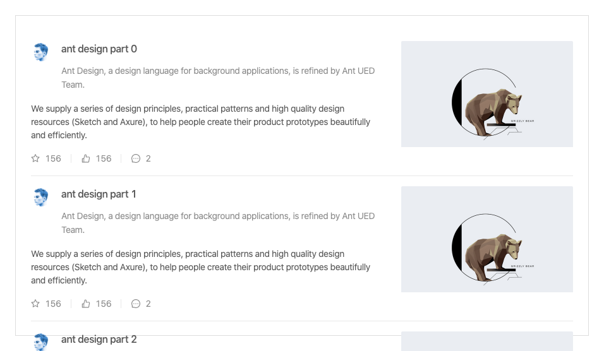Viewport: 604px width, 351px height.
Task: Open the "ant design part 0" title link
Action: 99,49
